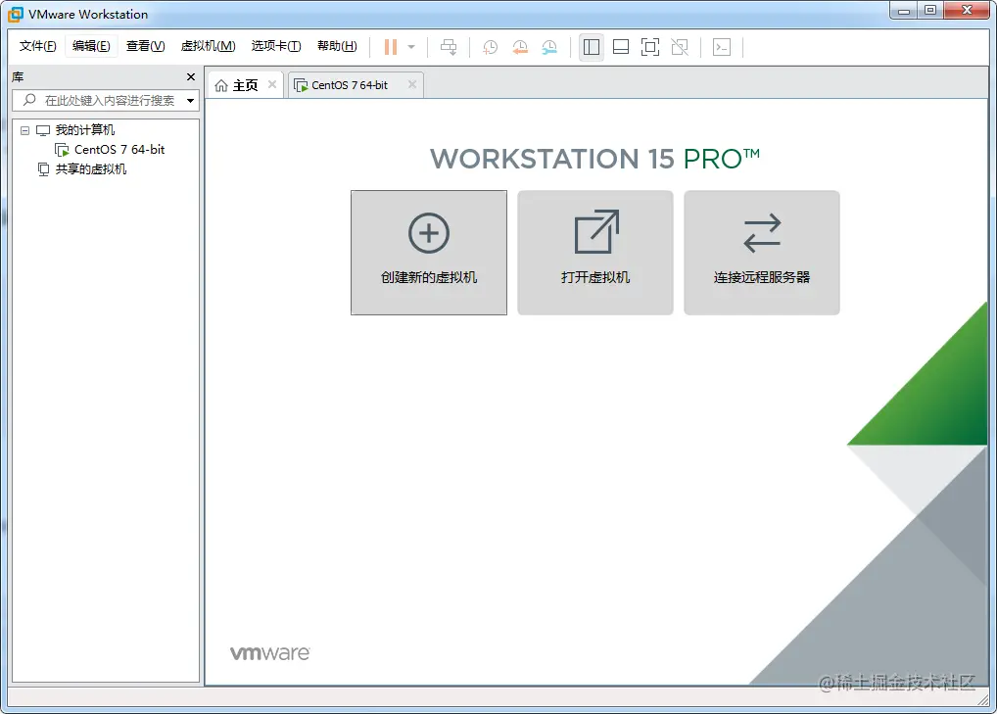The image size is (997, 714).
Task: Select CentOS 7 64-bit in the library tree
Action: click(119, 150)
